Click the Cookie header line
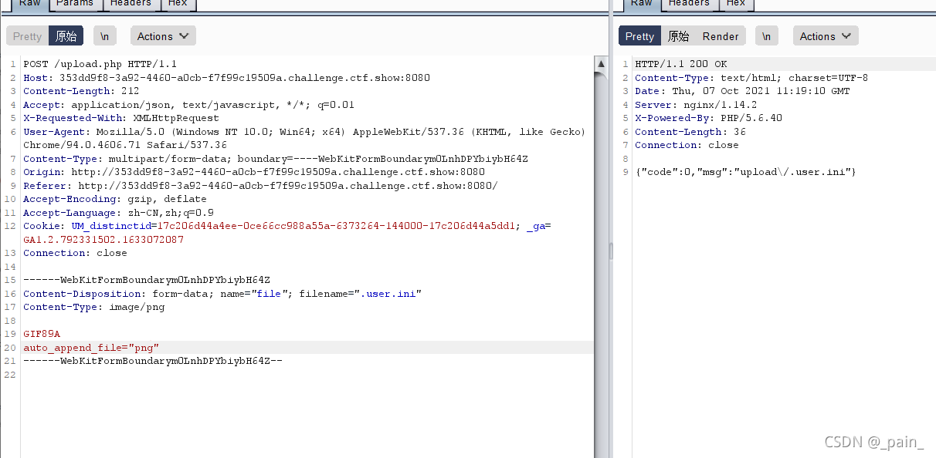936x458 pixels. 287,233
